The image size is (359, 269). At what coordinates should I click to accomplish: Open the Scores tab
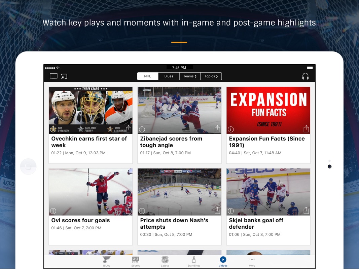click(136, 262)
